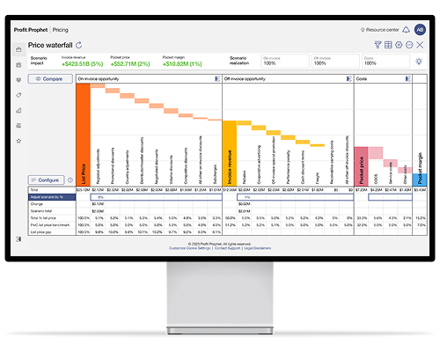Click the Compare button

coord(50,79)
